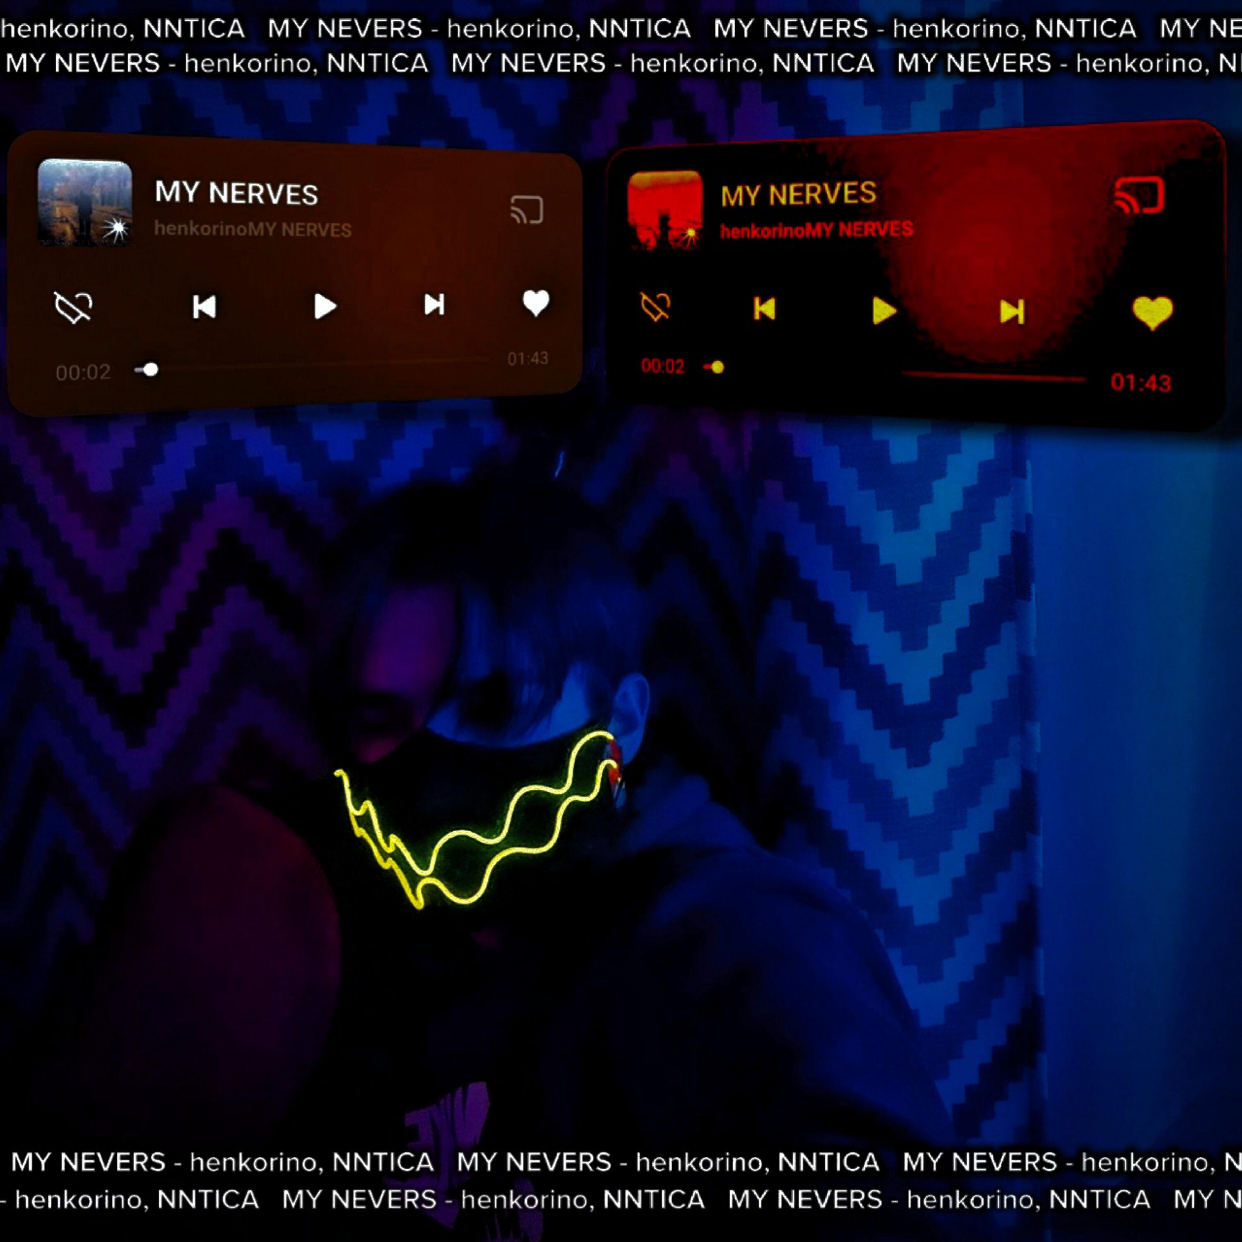Click the white seek knob on the brown player
The width and height of the screenshot is (1242, 1242).
pyautogui.click(x=150, y=370)
